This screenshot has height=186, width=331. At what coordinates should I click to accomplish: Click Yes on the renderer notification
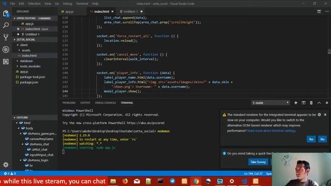311,139
